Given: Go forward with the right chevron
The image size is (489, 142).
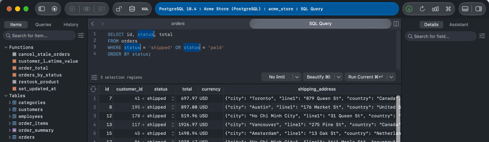Looking at the screenshot, I should click(x=102, y=23).
